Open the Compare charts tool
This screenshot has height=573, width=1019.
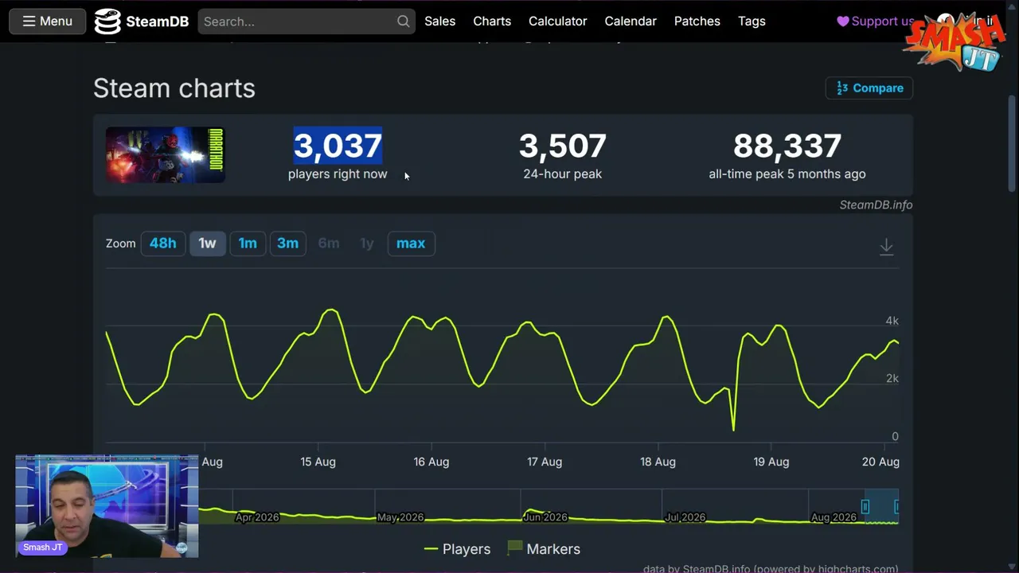pyautogui.click(x=869, y=88)
